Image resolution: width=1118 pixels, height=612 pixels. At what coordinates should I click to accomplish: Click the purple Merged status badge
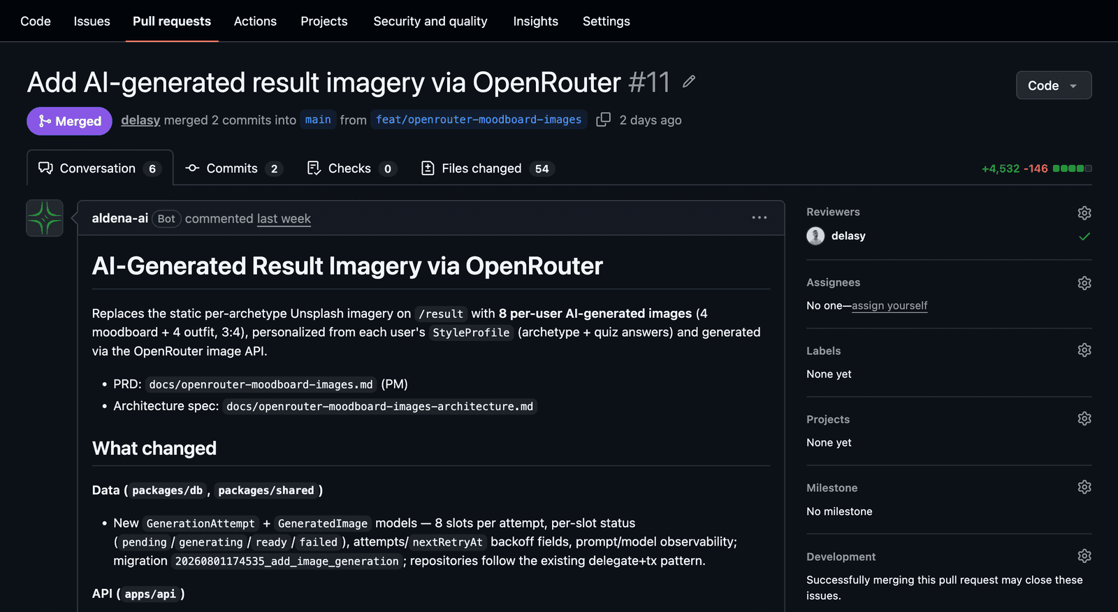point(69,121)
